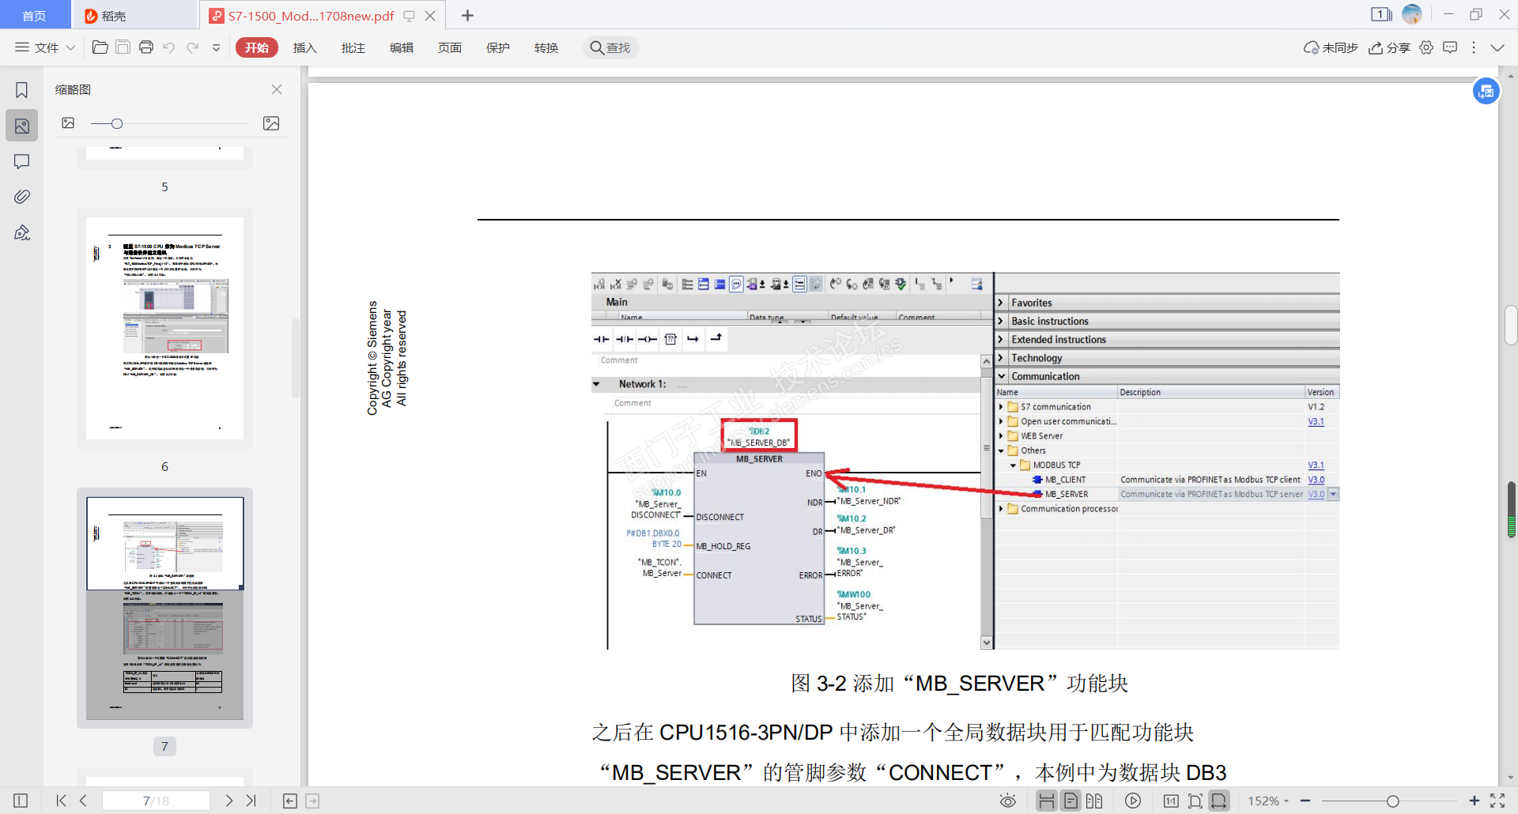
Task: Click the user avatar in title bar
Action: pyautogui.click(x=1412, y=14)
